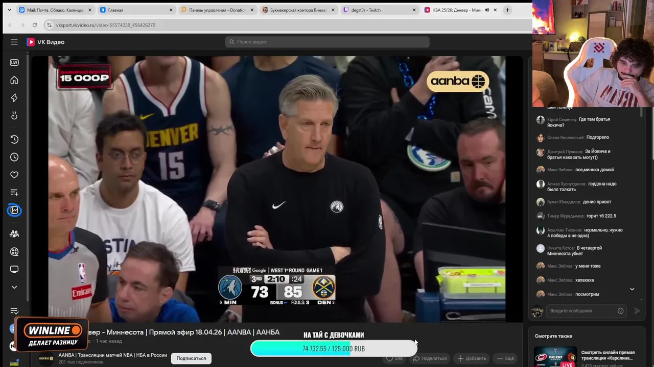Open the LIVE broadcasts sidebar icon
The width and height of the screenshot is (654, 367).
(x=14, y=62)
